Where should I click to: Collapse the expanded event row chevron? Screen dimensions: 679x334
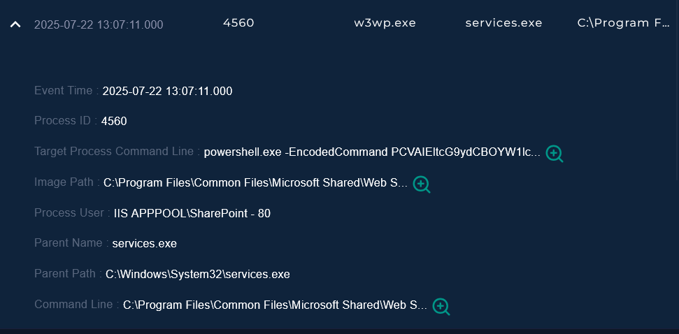(x=15, y=24)
